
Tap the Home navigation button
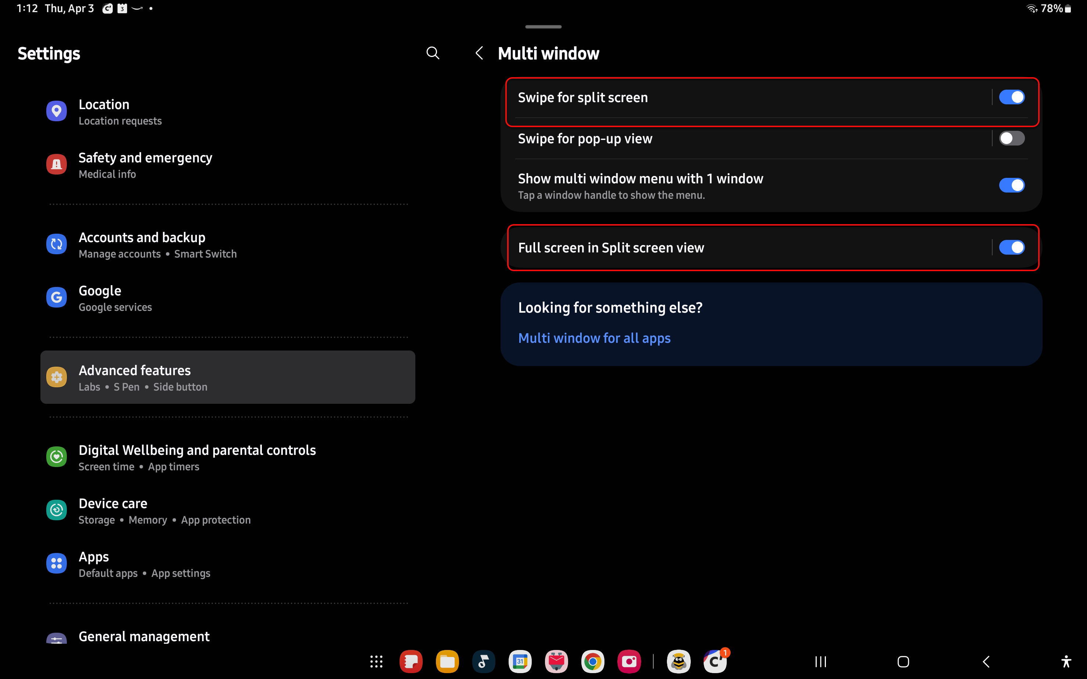(x=903, y=661)
